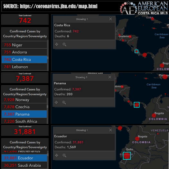Select the 31,881 Ecuador row
The image size is (169, 169).
click(24, 158)
